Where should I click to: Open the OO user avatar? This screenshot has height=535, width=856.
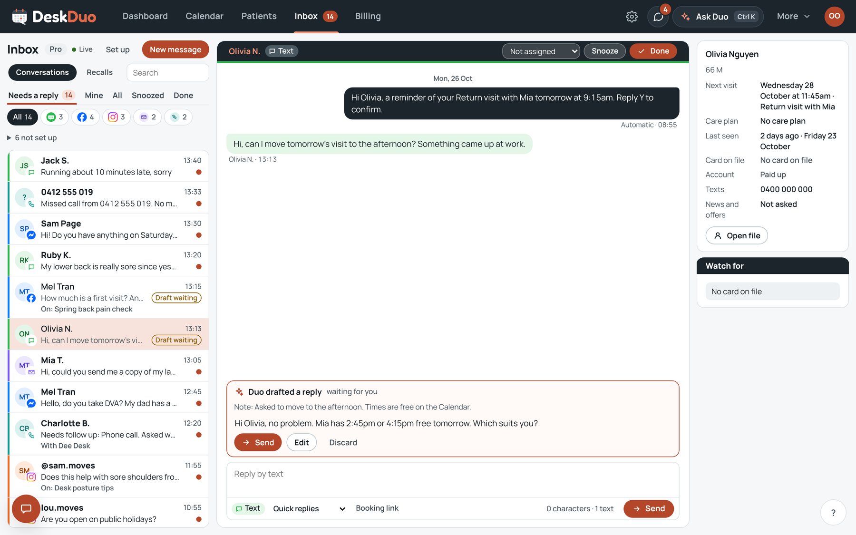[x=834, y=16]
